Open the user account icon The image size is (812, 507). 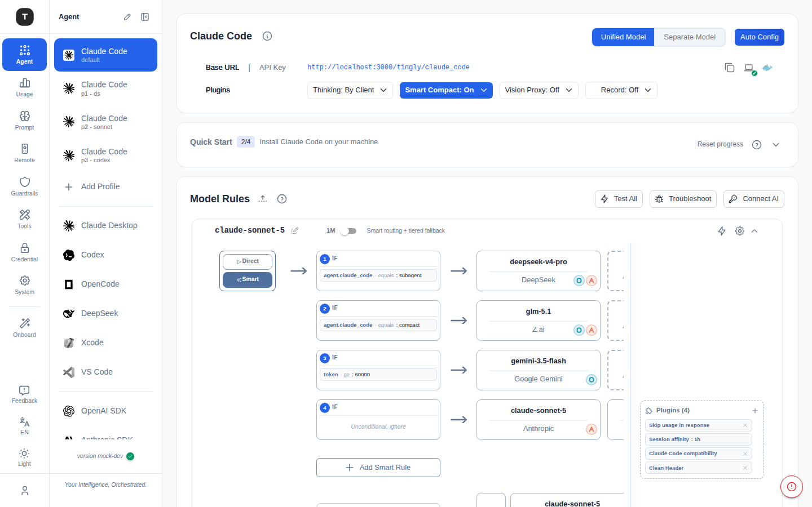24,491
